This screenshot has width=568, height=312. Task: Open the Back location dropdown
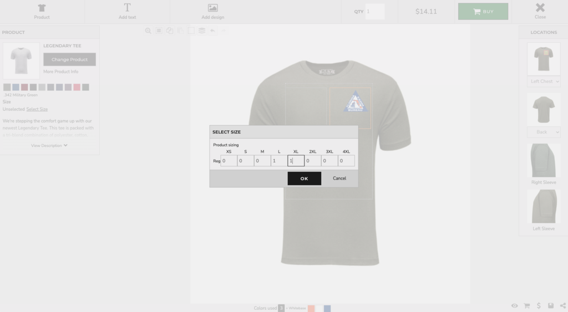pos(544,132)
